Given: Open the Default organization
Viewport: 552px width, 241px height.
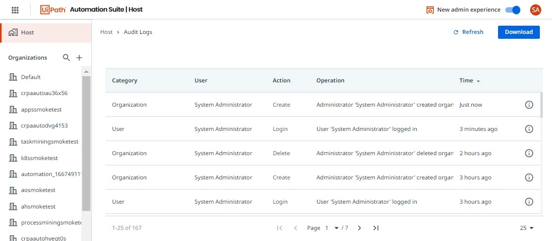Looking at the screenshot, I should [x=31, y=77].
